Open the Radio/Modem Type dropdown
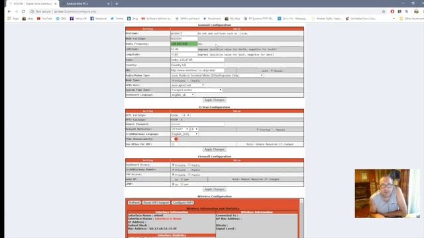The width and height of the screenshot is (424, 238). 217,75
